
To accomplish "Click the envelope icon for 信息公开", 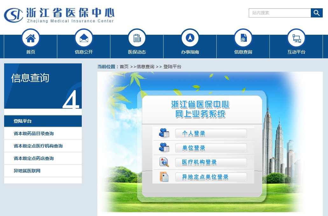I will (x=84, y=38).
